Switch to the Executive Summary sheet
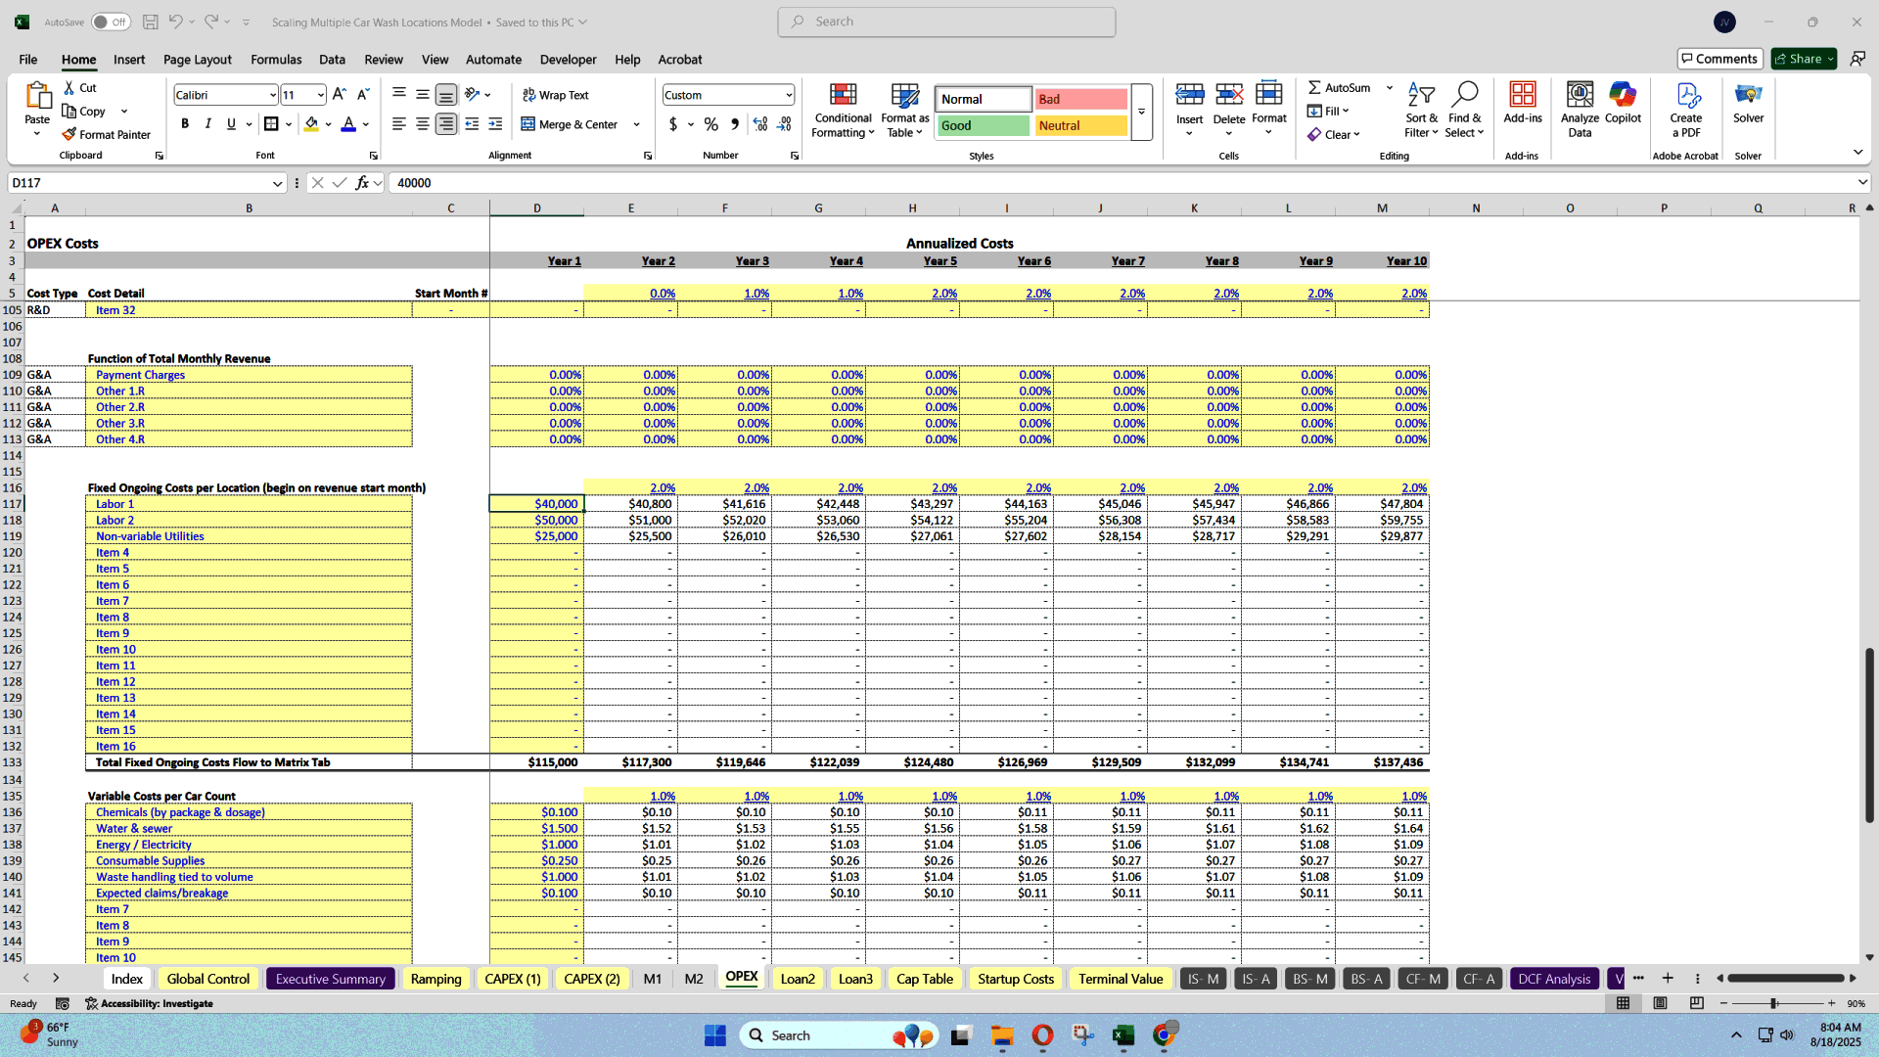This screenshot has height=1057, width=1879. [331, 979]
